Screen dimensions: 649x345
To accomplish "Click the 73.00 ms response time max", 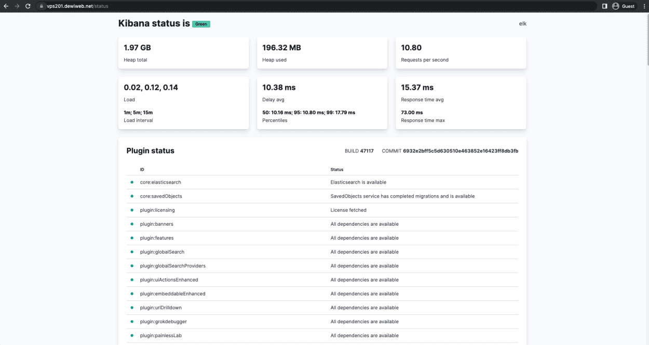I will click(412, 113).
